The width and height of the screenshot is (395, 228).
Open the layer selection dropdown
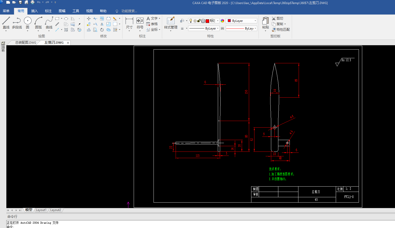[218, 21]
